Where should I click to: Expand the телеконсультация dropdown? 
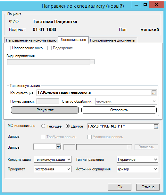tap(53, 160)
